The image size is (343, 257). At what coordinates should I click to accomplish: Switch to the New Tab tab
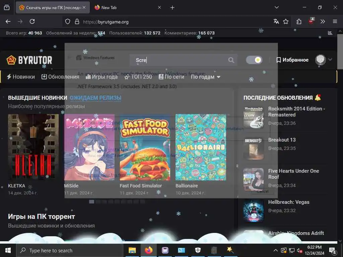point(128,8)
